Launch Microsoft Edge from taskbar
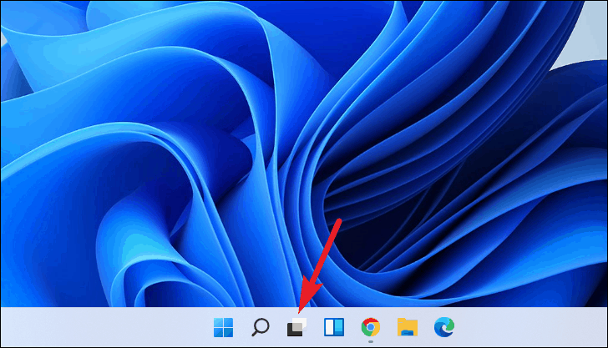Screen dimensions: 608x348 444,327
